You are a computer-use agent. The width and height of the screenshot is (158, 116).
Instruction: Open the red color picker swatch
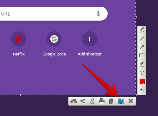142,81
